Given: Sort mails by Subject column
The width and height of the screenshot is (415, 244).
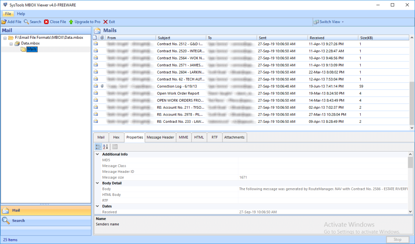Looking at the screenshot, I should click(x=181, y=38).
